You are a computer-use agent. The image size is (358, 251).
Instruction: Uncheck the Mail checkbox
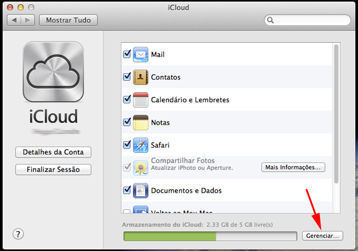tap(127, 54)
